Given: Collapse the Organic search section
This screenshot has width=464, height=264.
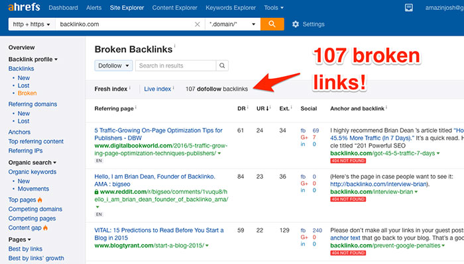Looking at the screenshot, I should click(x=32, y=162).
